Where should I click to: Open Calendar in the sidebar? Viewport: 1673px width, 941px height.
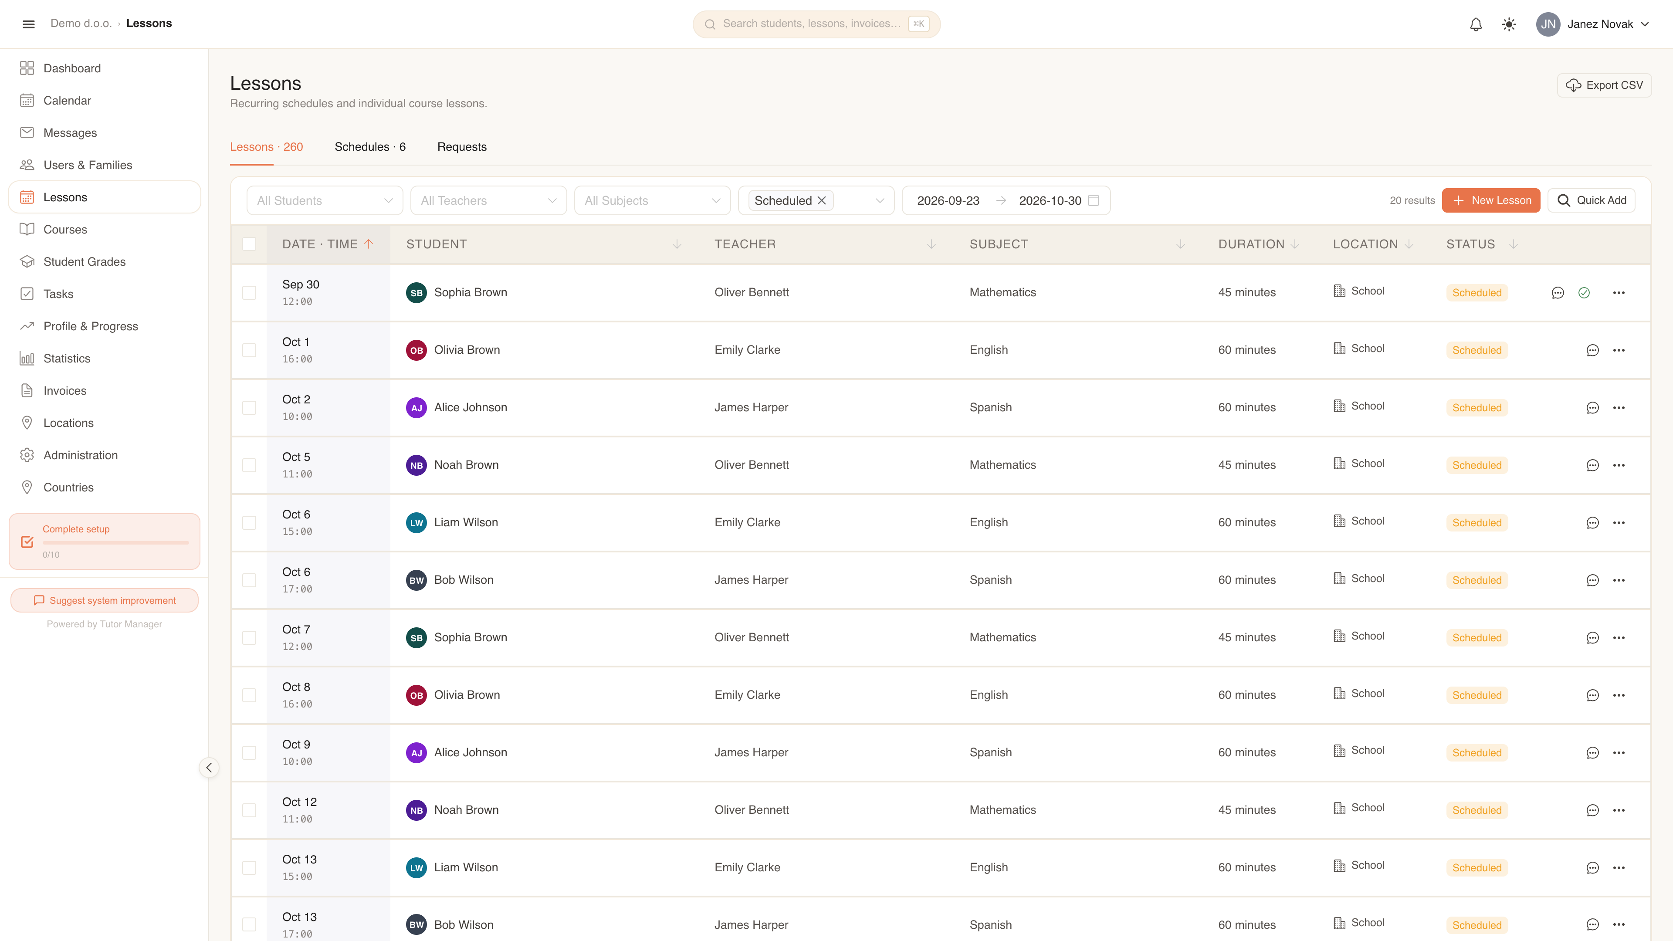[x=105, y=101]
